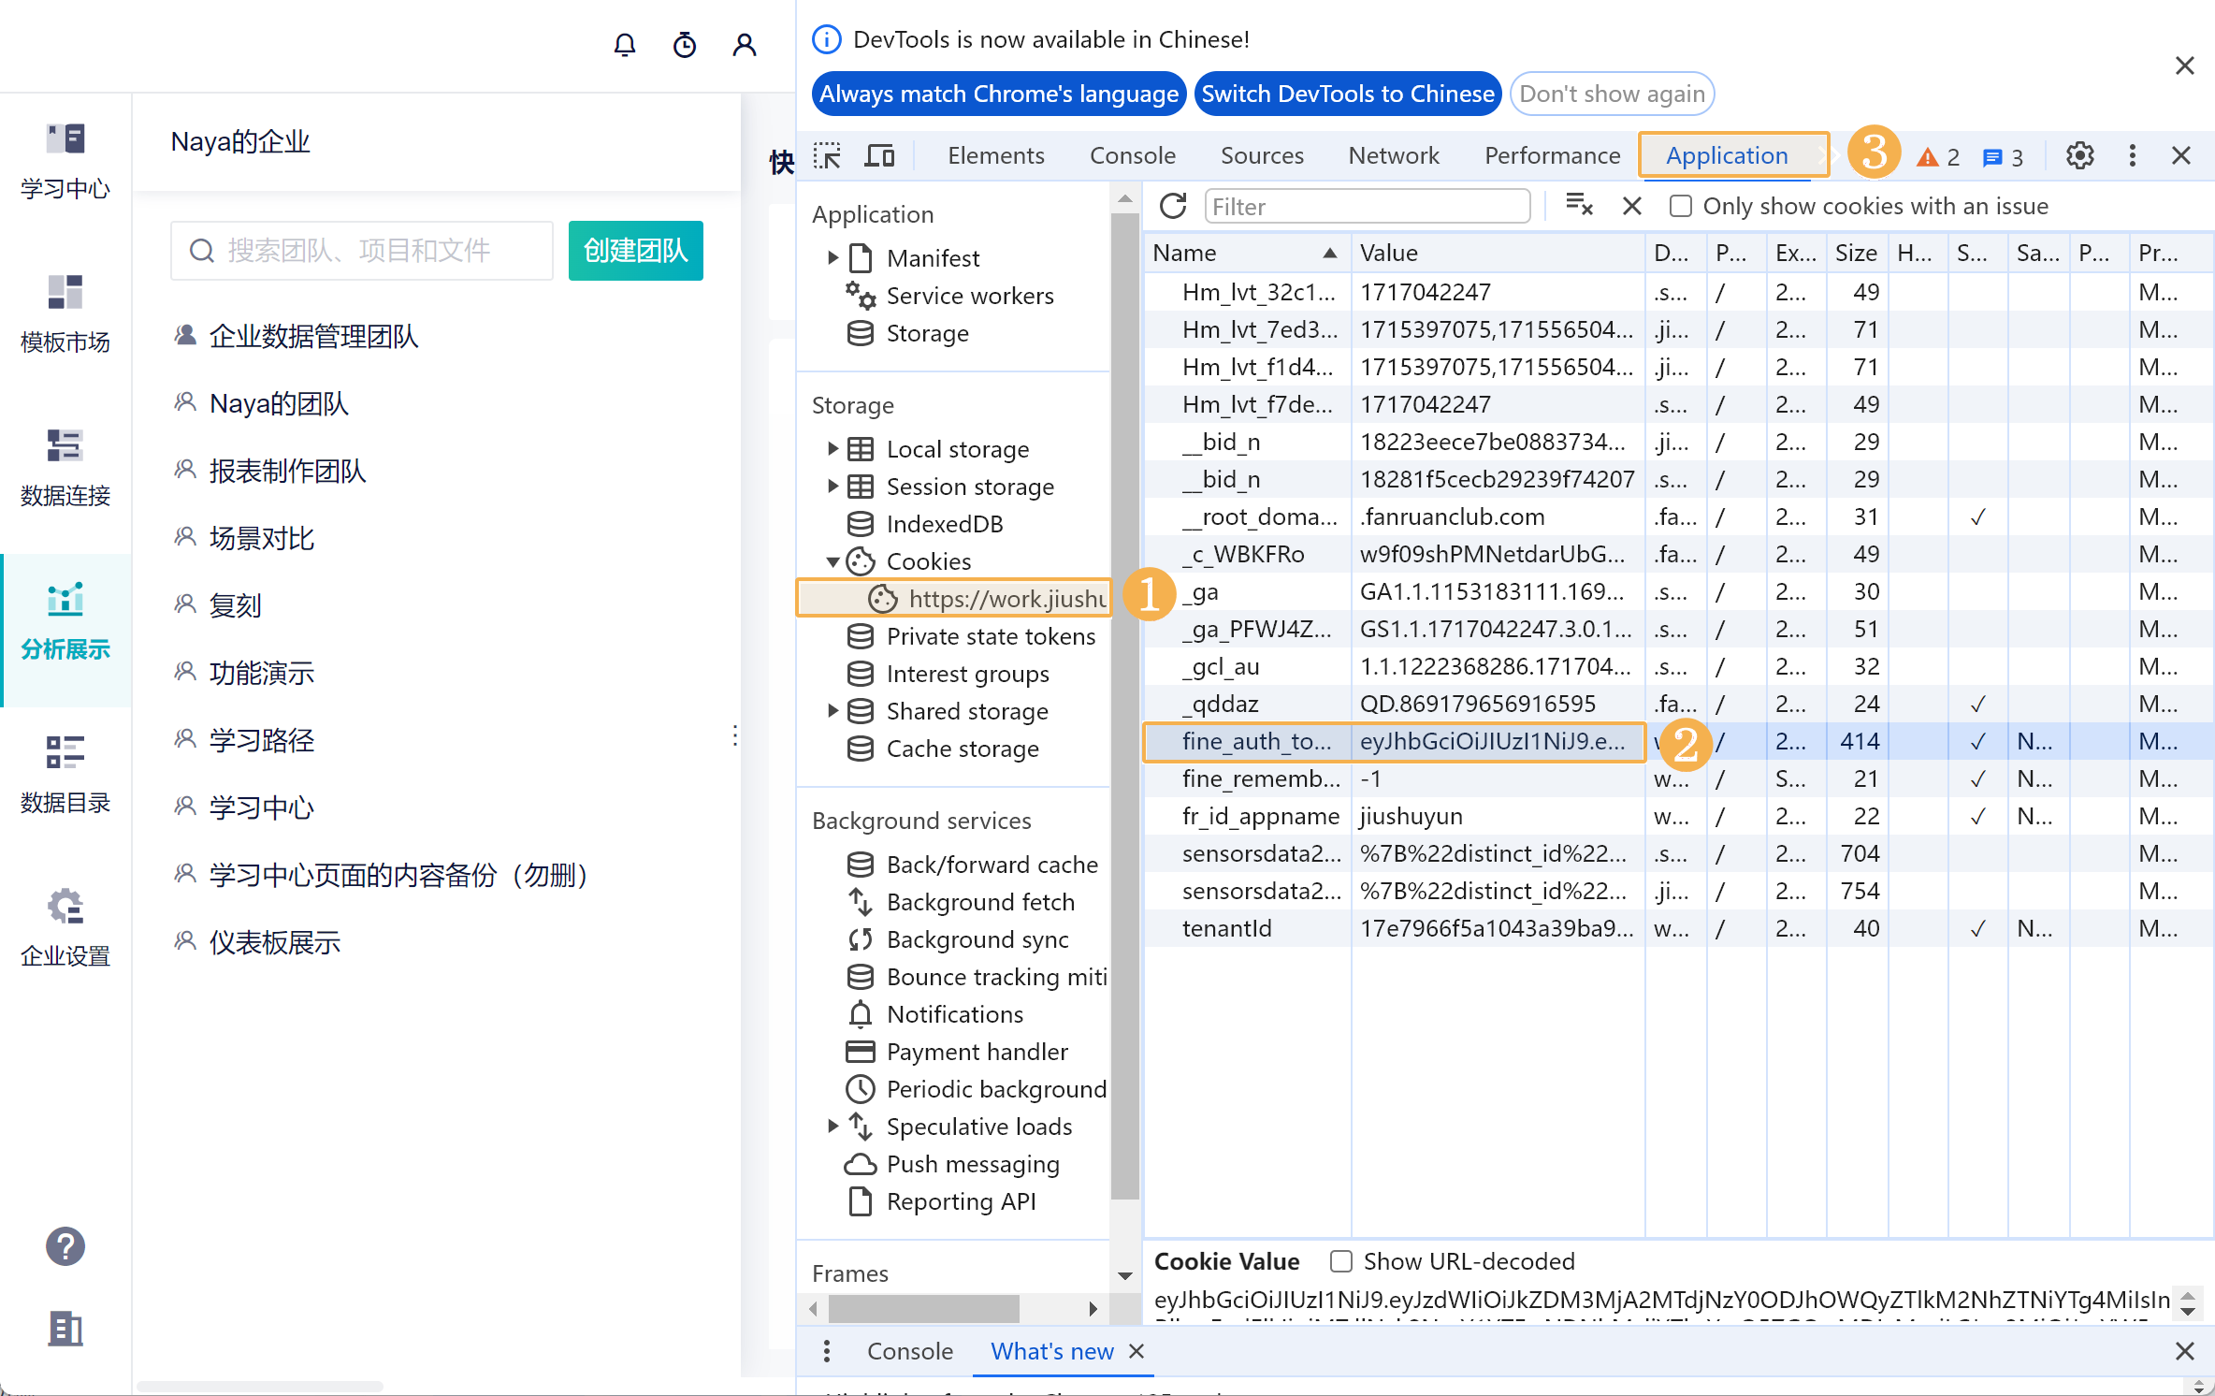Clear all cookies icon
Screen dimensions: 2215x1396
click(1579, 206)
